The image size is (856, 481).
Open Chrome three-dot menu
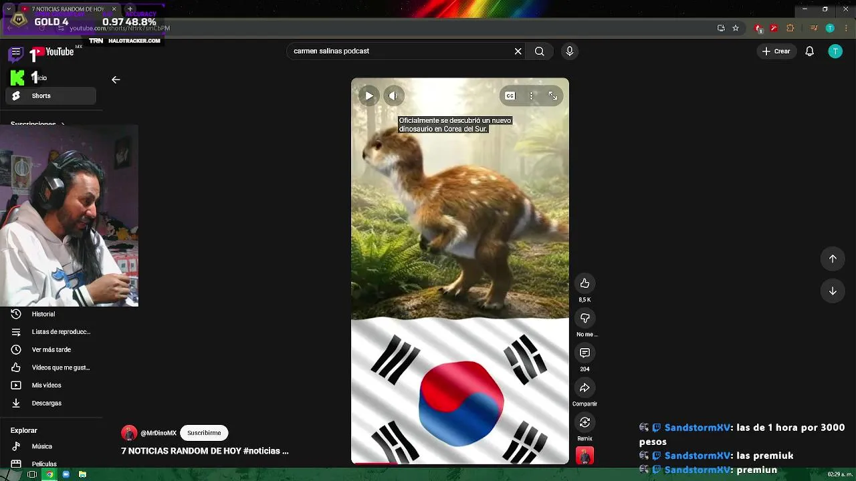[845, 28]
